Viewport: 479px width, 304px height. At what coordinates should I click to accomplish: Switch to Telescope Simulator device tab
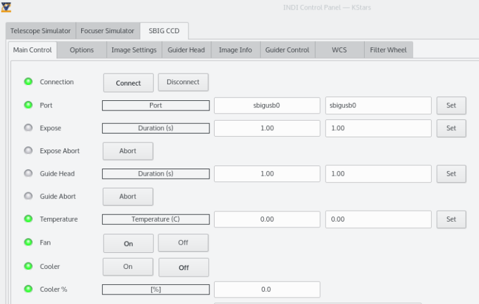click(x=41, y=31)
